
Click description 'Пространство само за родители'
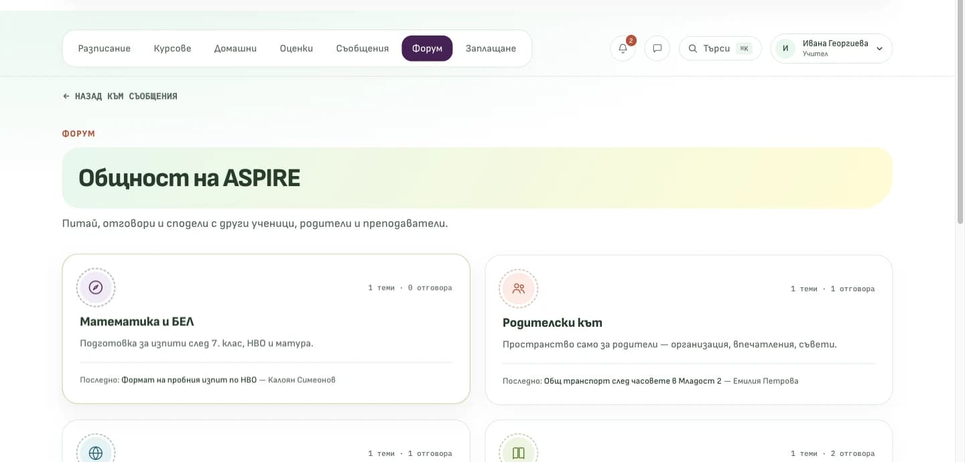point(669,345)
